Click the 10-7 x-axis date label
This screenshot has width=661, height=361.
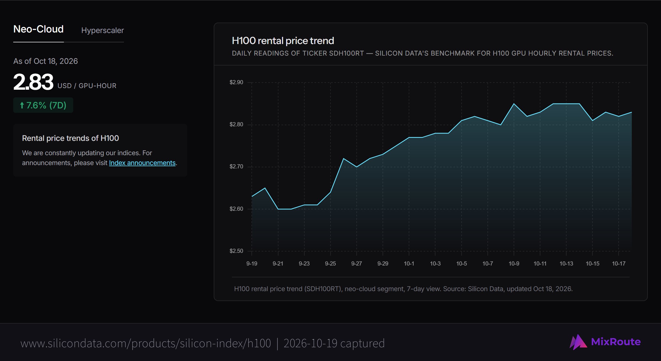pyautogui.click(x=488, y=264)
